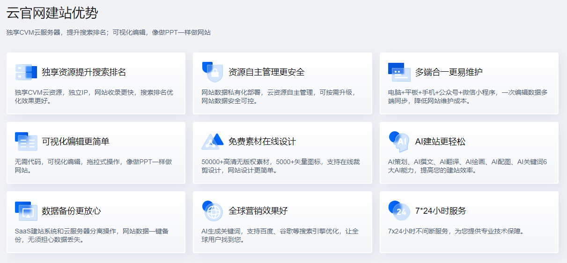Click the backup screen icon for 数据备份更放心
The image size is (567, 263).
point(26,211)
